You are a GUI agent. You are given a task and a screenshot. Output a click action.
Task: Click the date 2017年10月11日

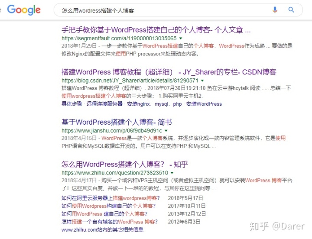click(187, 206)
